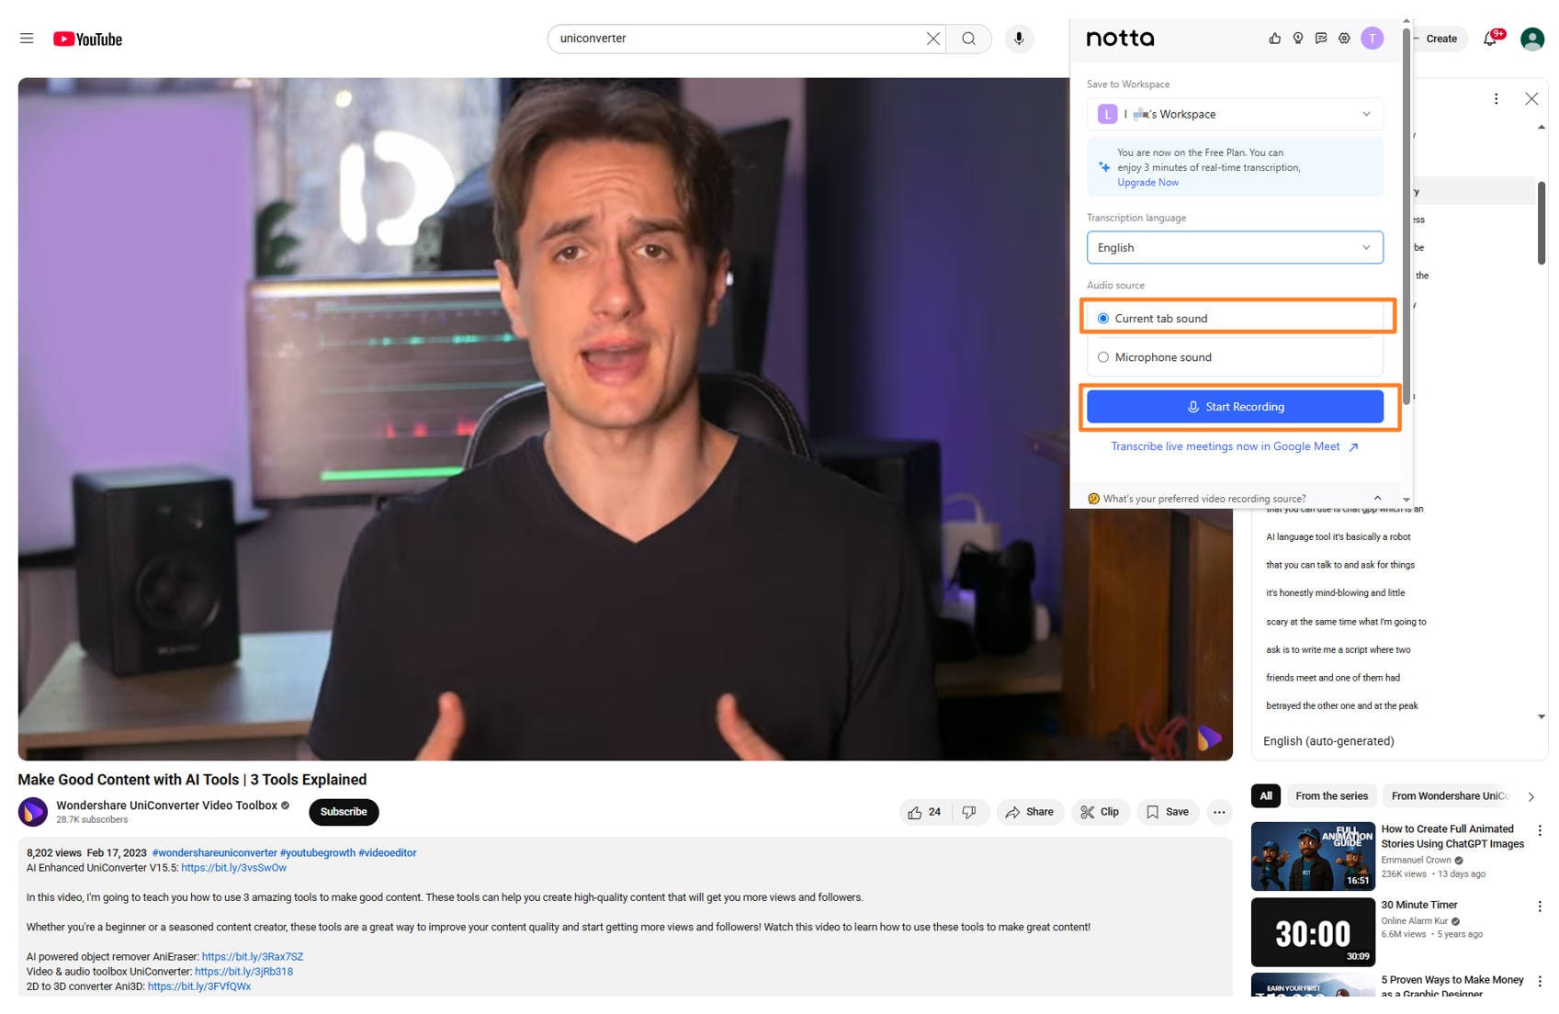The image size is (1559, 1014).
Task: Open the Save to Workspace dropdown
Action: [1235, 114]
